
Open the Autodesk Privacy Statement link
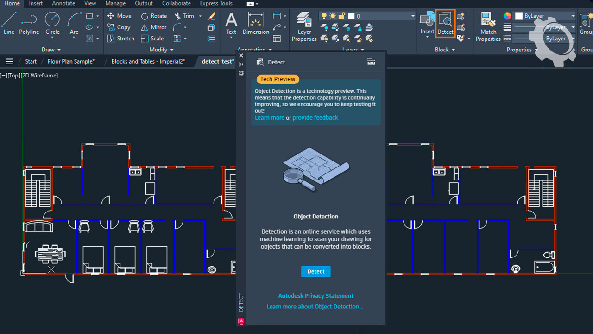(x=315, y=296)
